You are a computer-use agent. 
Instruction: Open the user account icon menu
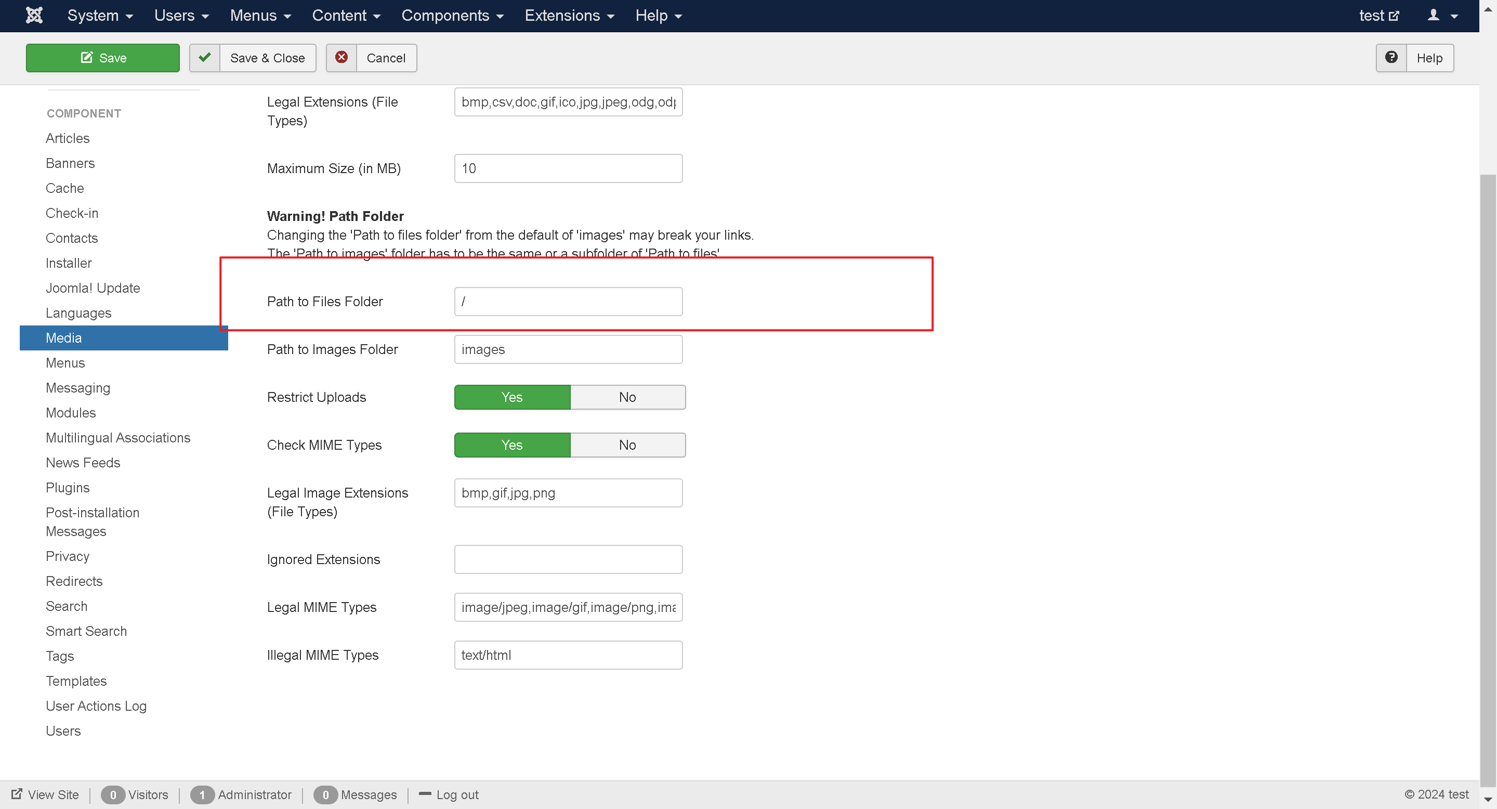pos(1434,15)
